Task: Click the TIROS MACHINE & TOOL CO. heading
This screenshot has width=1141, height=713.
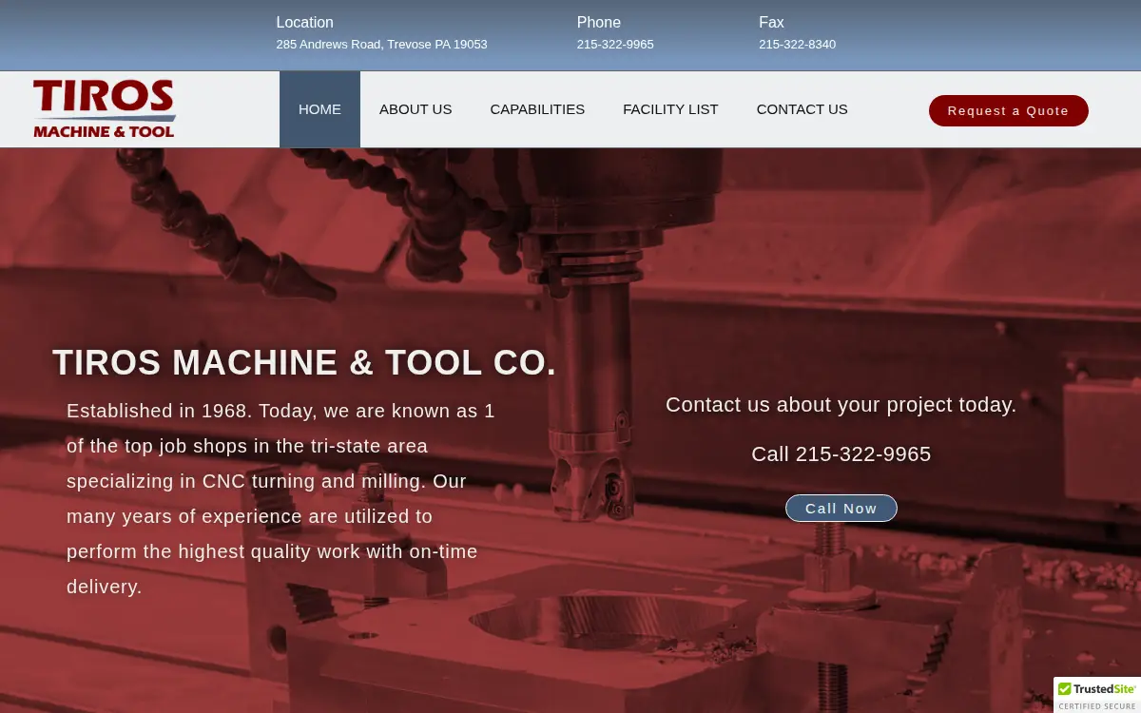Action: pos(304,363)
